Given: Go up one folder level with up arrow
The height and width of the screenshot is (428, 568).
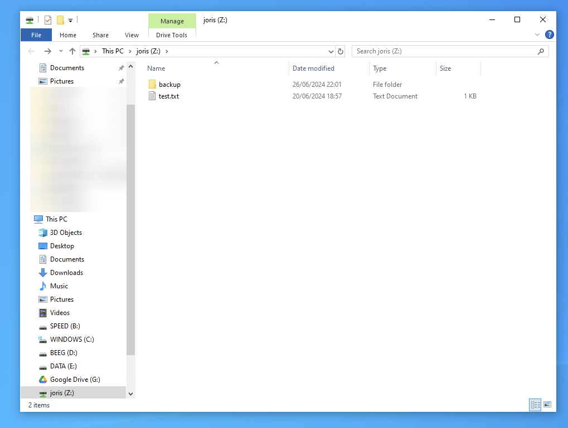Looking at the screenshot, I should coord(72,51).
